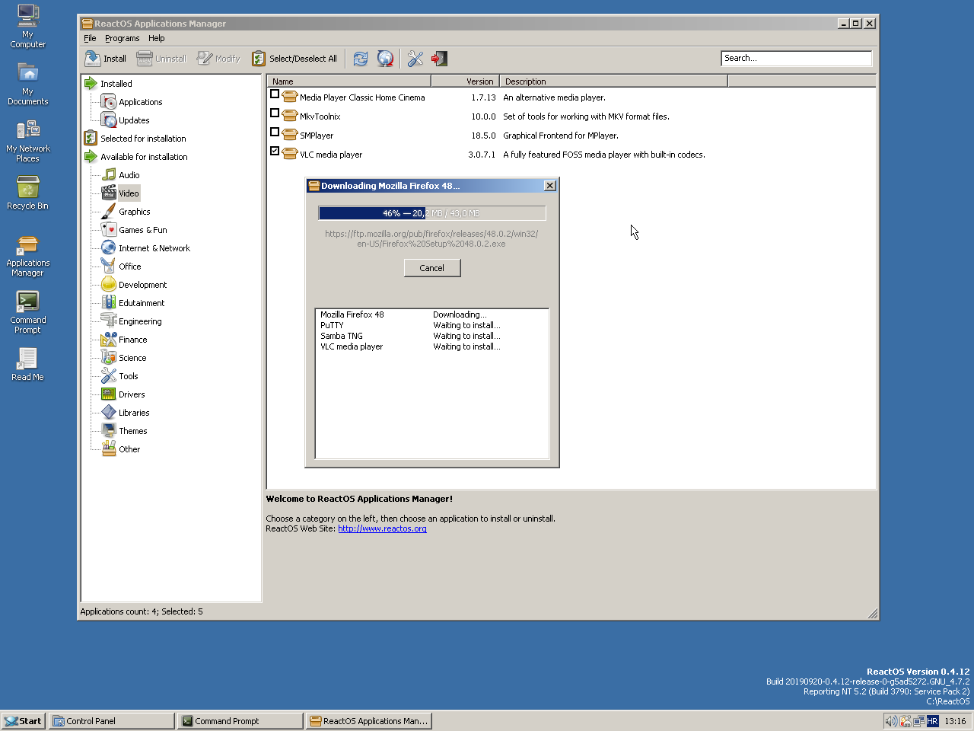Viewport: 974px width, 731px height.
Task: Open Read Me desktop icon
Action: [27, 364]
